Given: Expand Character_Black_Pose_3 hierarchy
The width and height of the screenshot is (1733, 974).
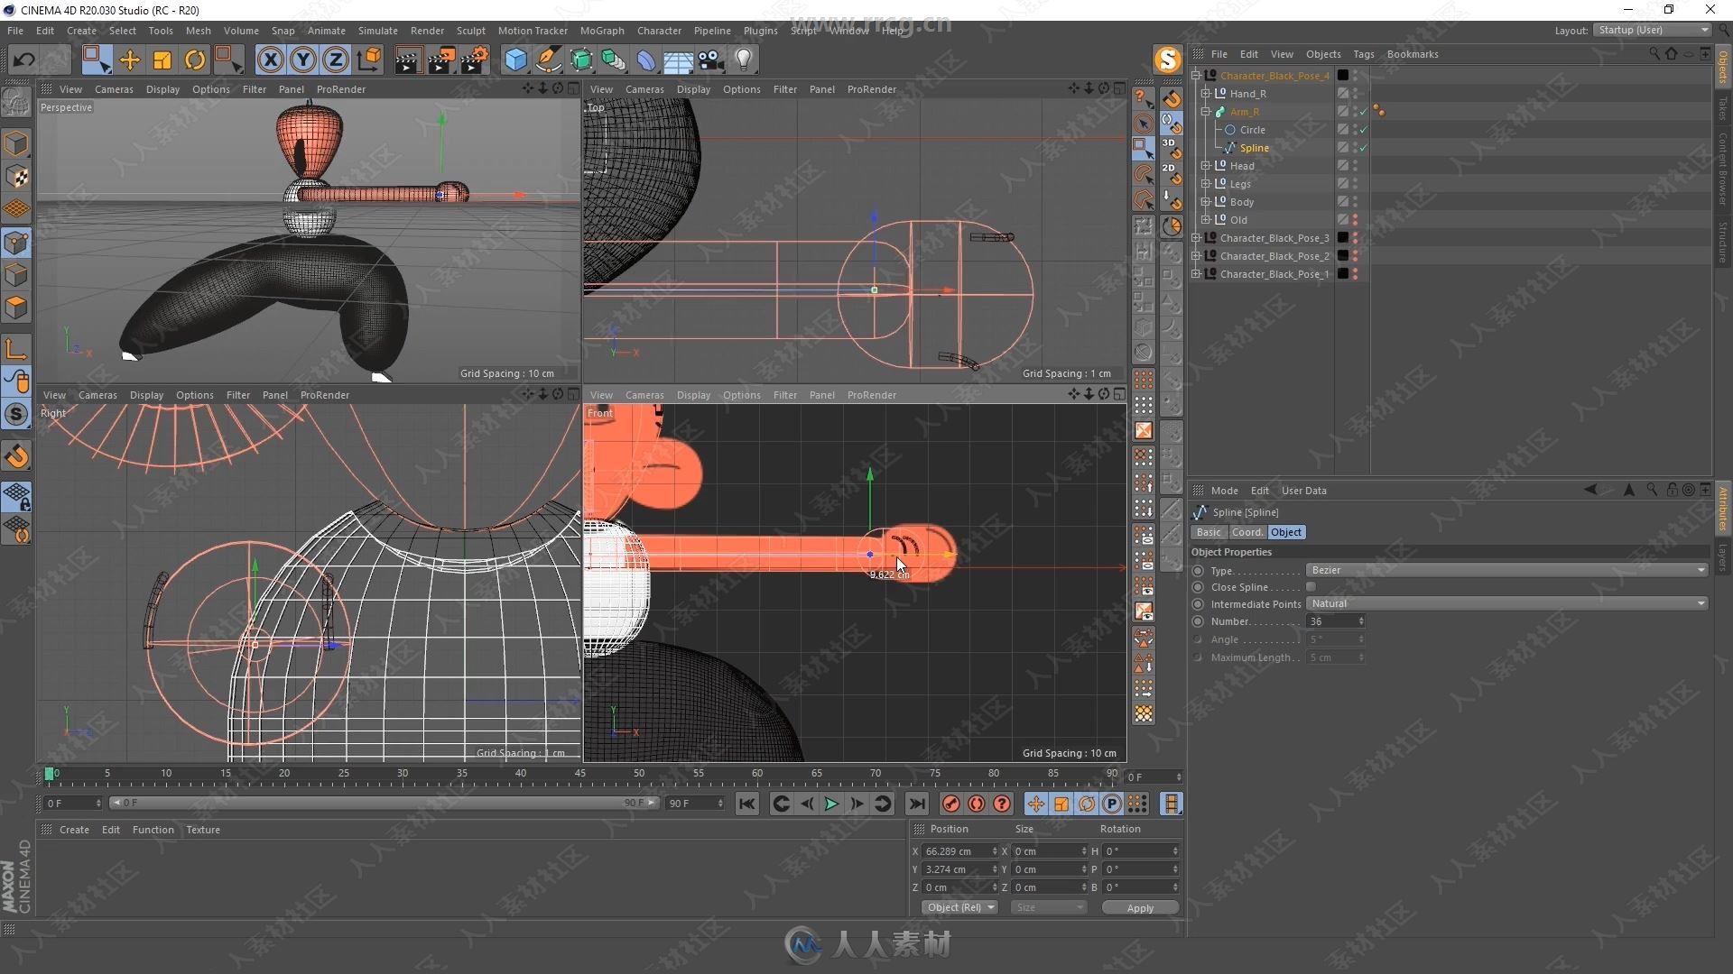Looking at the screenshot, I should (x=1196, y=238).
